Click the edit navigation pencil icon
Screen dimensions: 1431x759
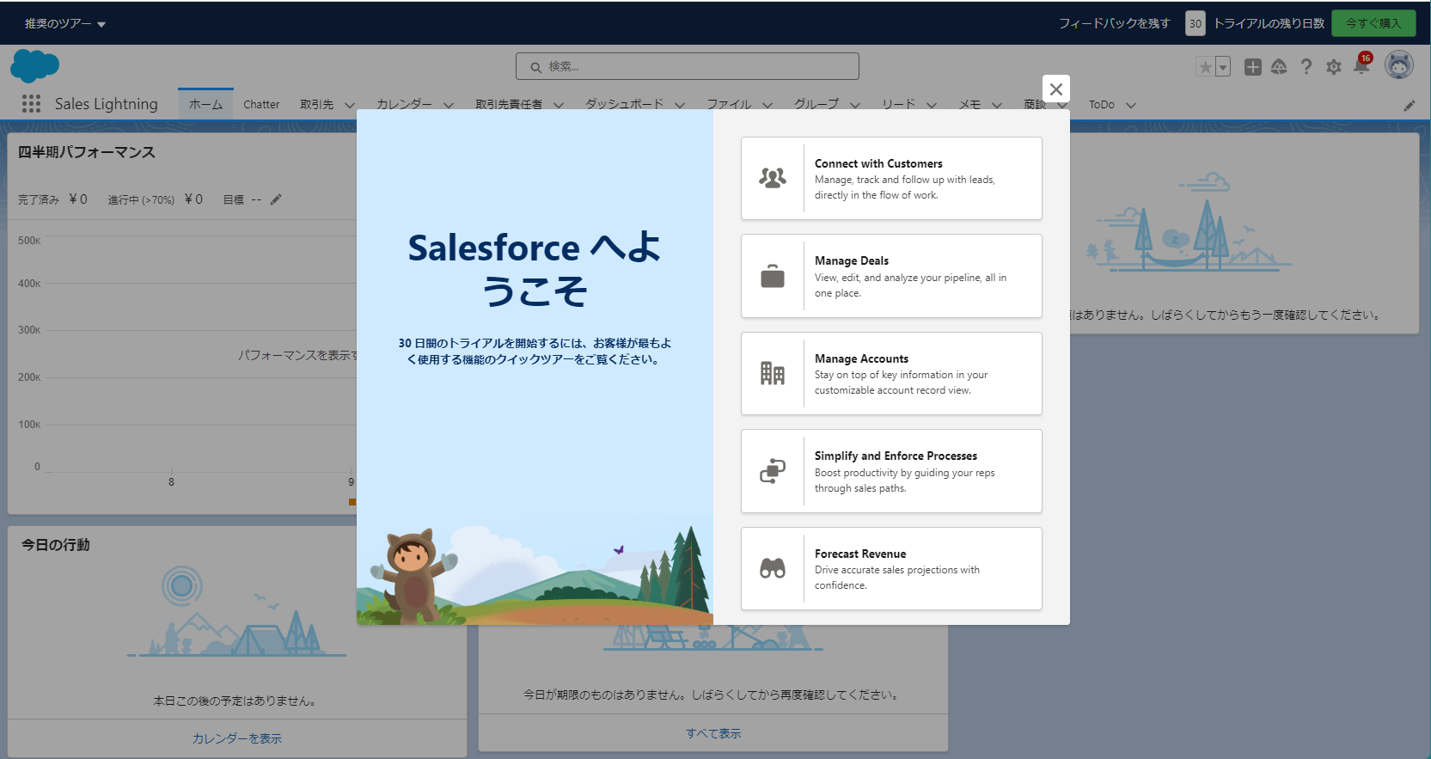tap(1410, 105)
